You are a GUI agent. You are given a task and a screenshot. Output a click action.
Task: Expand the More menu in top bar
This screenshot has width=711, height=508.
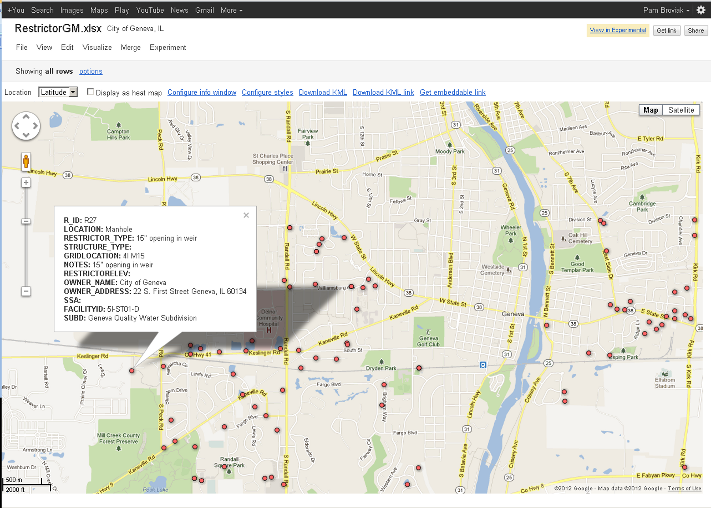231,10
